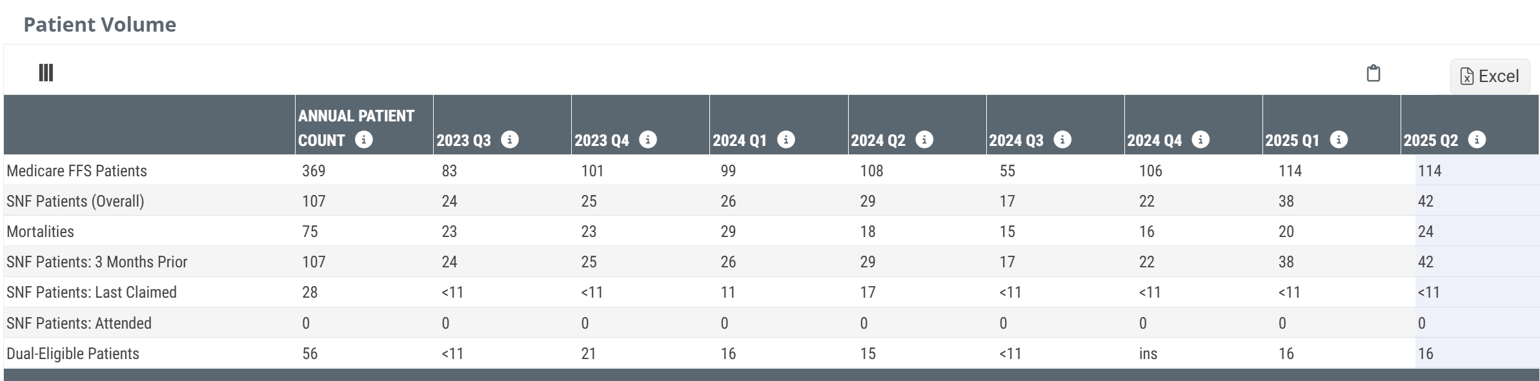Export the table with Excel button

1490,76
